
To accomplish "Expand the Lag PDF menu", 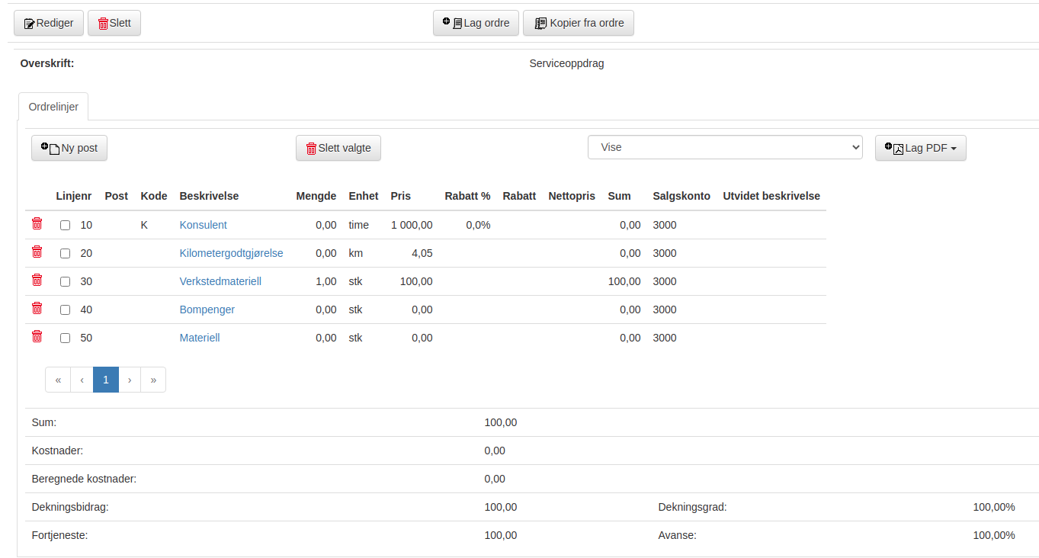I will 921,148.
